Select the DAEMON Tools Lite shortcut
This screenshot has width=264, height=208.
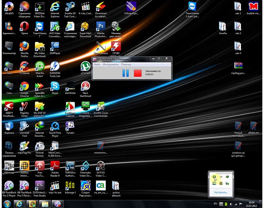(55, 69)
